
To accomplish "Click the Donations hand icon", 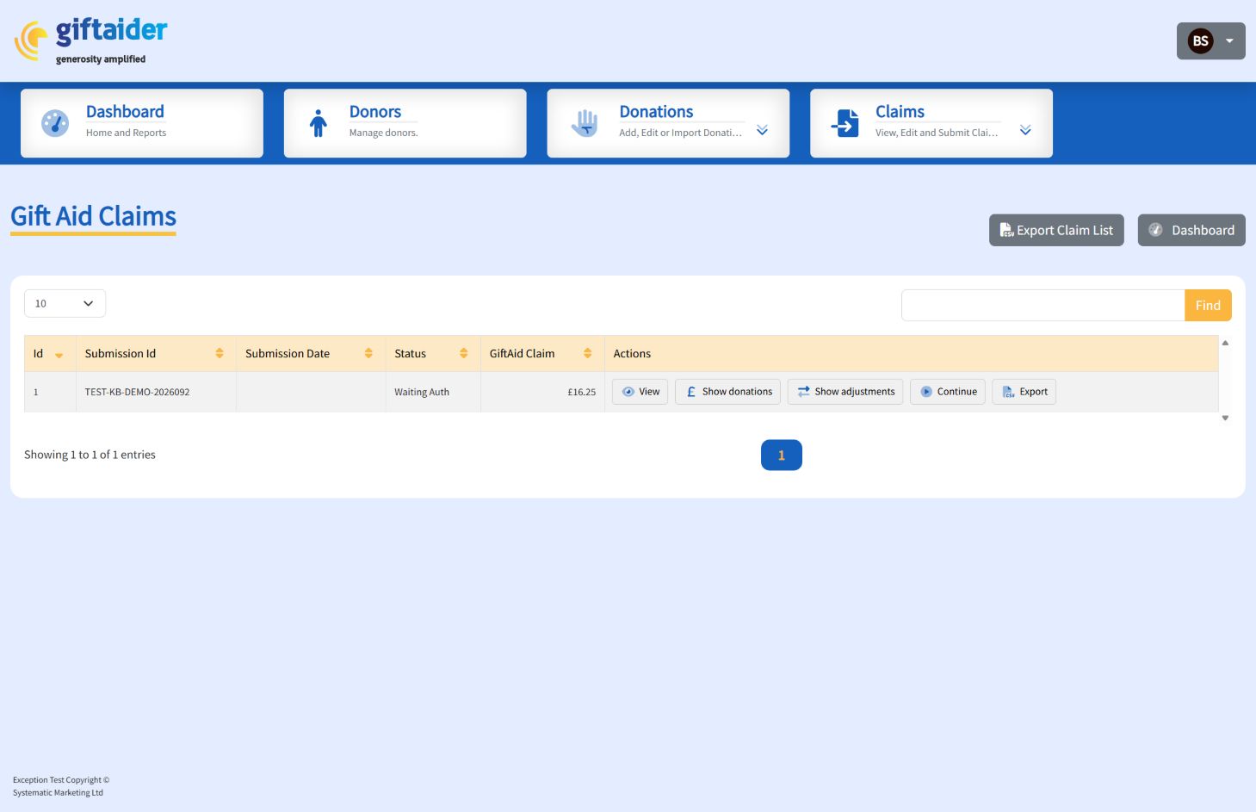I will tap(585, 123).
